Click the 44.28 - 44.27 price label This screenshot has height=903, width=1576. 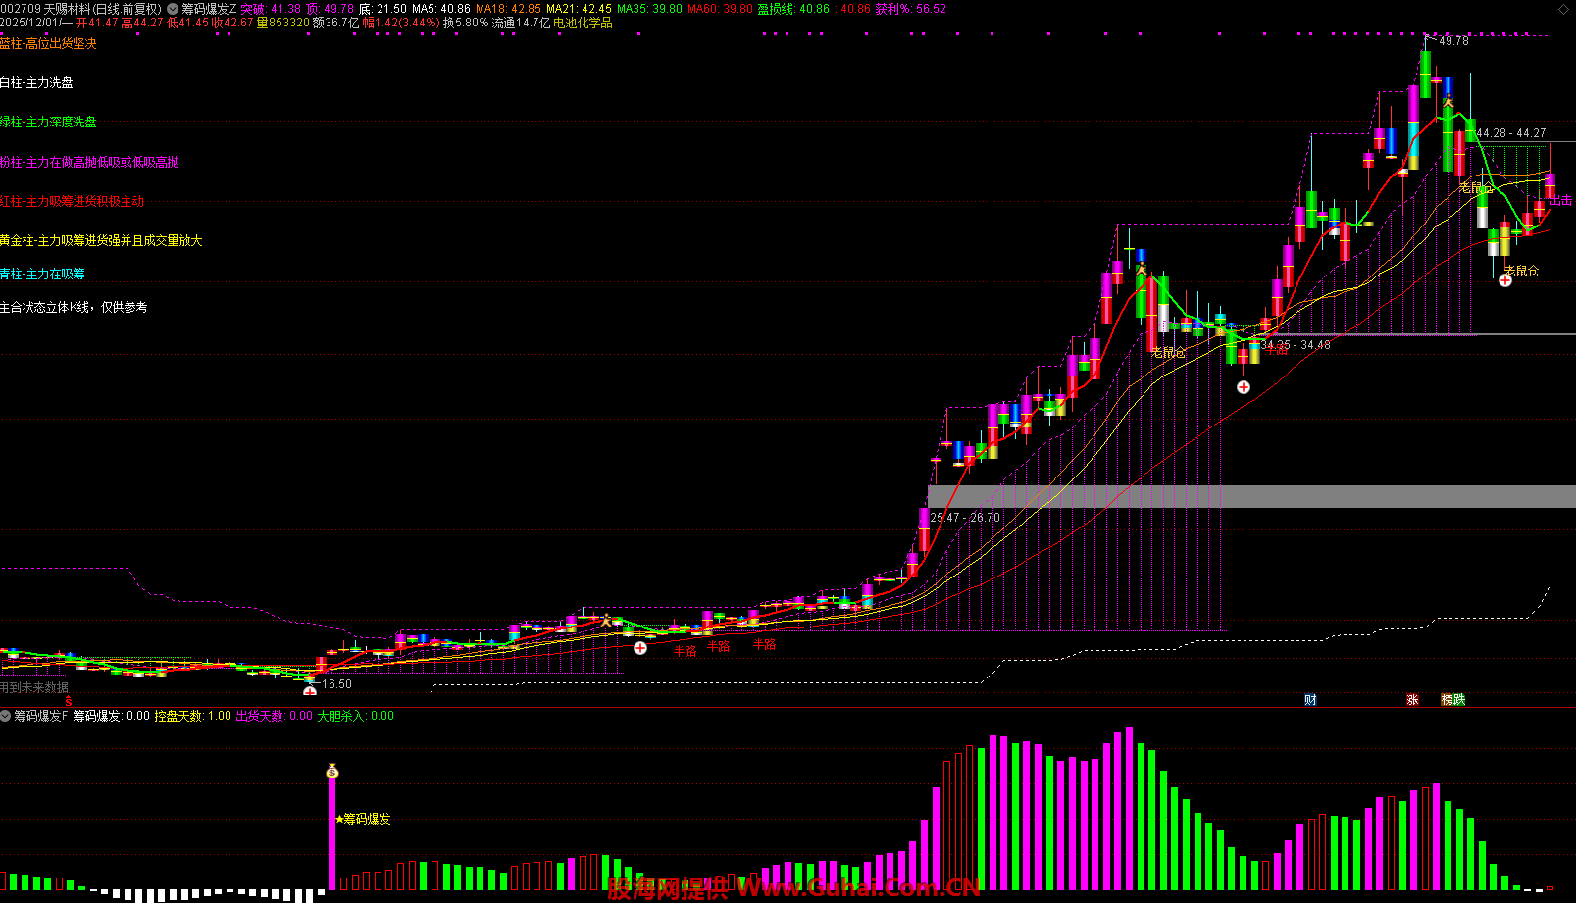pos(1510,133)
